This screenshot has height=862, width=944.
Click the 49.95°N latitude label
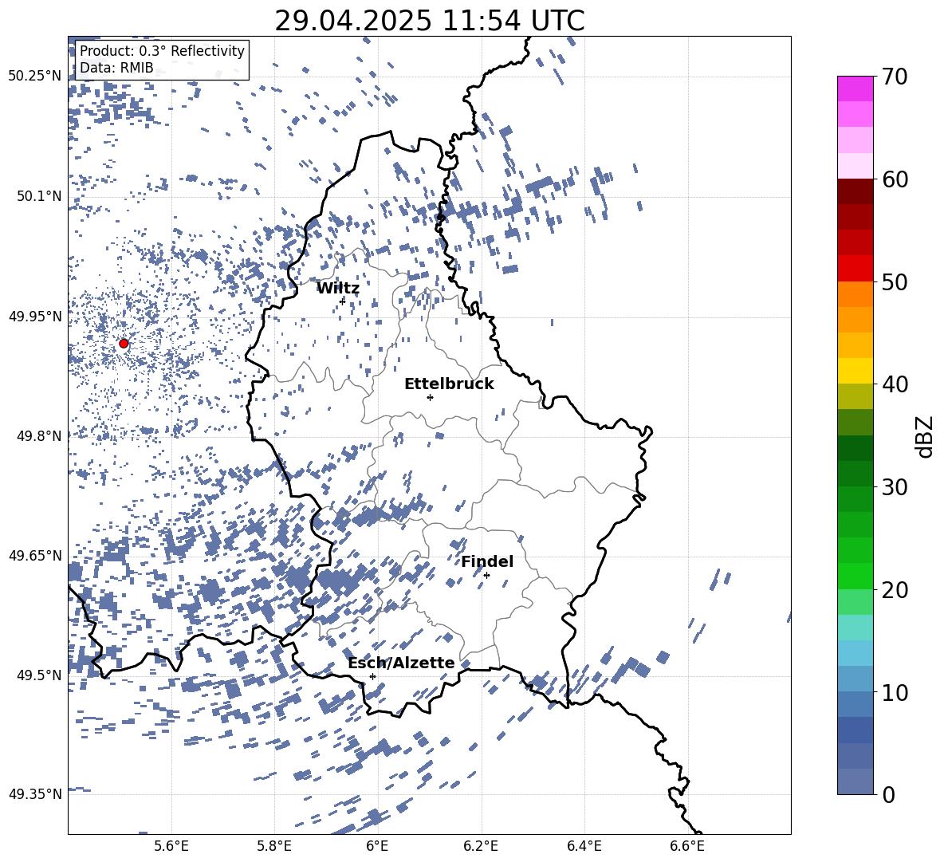(35, 316)
